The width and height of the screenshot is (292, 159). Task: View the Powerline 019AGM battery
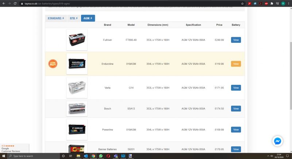tap(236, 129)
